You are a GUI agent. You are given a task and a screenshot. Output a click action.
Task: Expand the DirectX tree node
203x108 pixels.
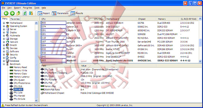click(4, 45)
